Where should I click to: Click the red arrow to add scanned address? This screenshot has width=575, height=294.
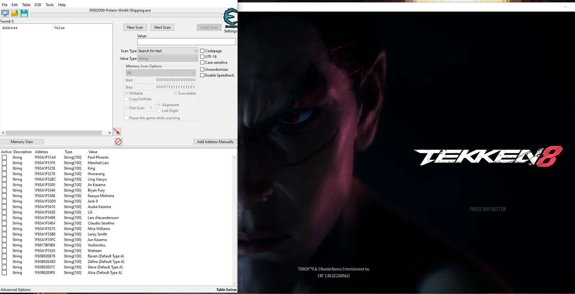(x=116, y=131)
